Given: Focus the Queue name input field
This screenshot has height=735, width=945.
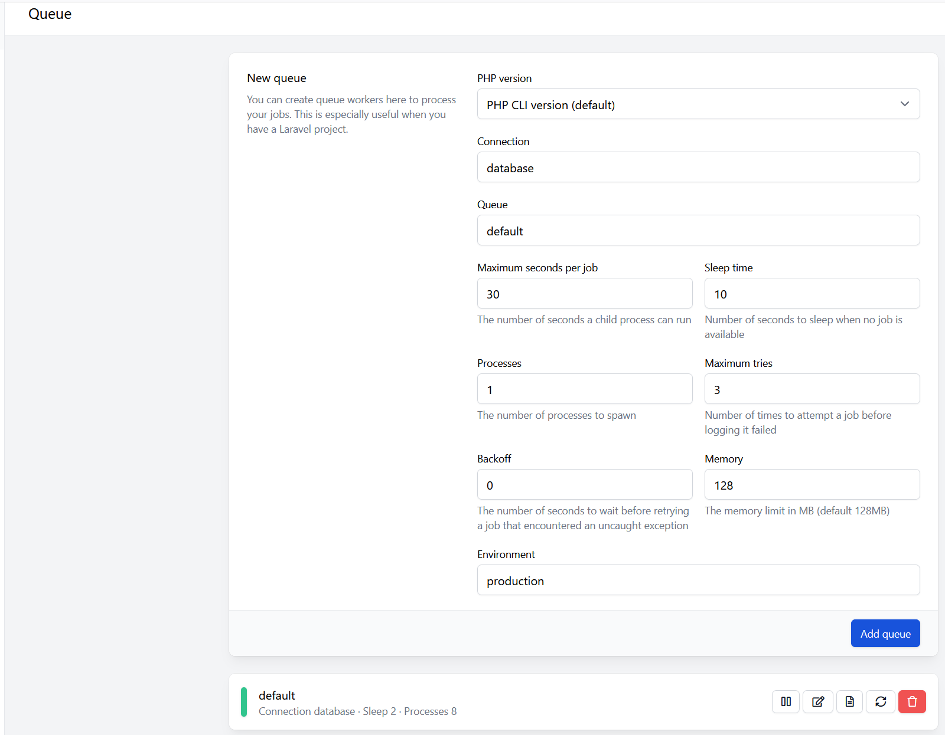Looking at the screenshot, I should (x=698, y=231).
